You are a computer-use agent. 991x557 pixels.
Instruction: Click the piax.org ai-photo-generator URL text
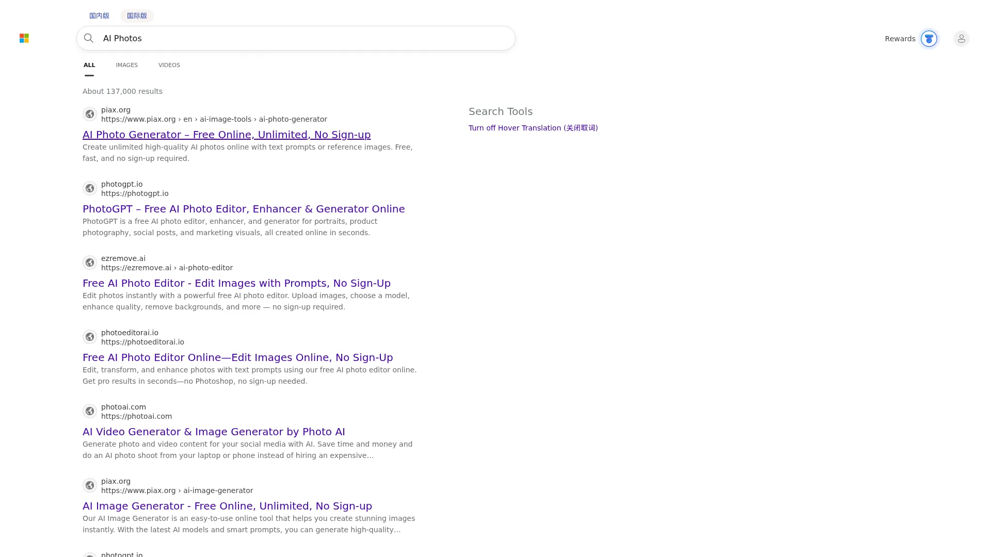[x=214, y=119]
